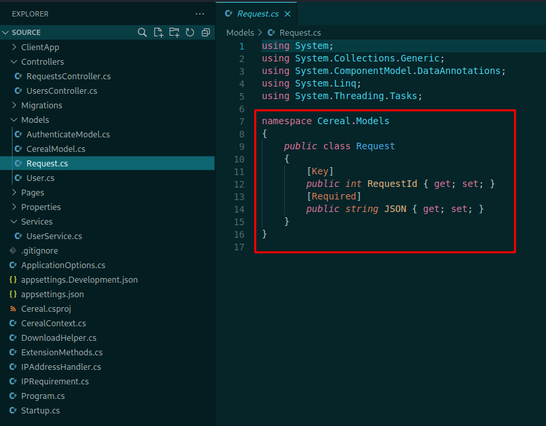
Task: Open User.cs in Models folder
Action: (107, 178)
